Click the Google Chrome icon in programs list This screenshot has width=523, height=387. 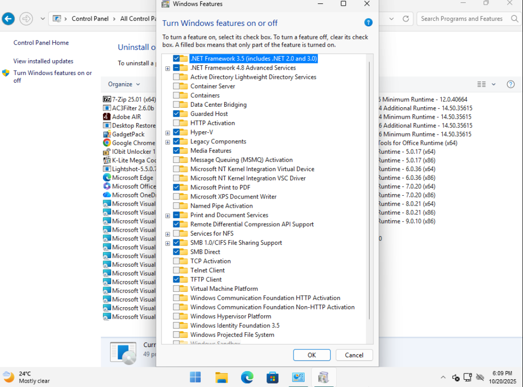(107, 143)
